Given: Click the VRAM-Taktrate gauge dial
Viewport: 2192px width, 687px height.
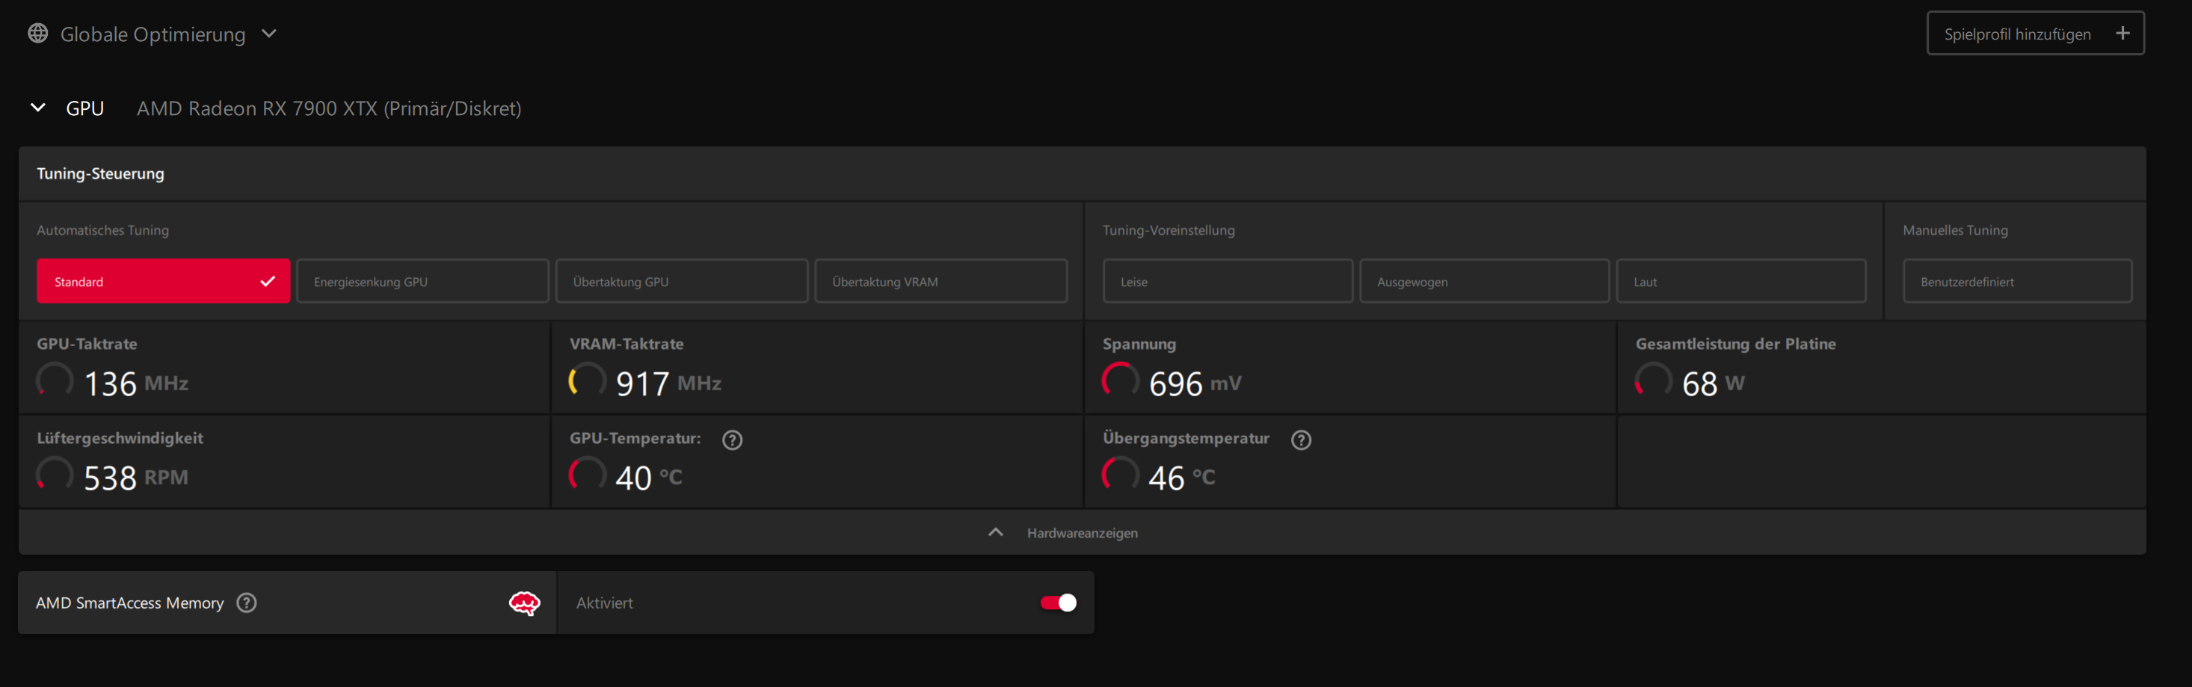Looking at the screenshot, I should (x=588, y=381).
